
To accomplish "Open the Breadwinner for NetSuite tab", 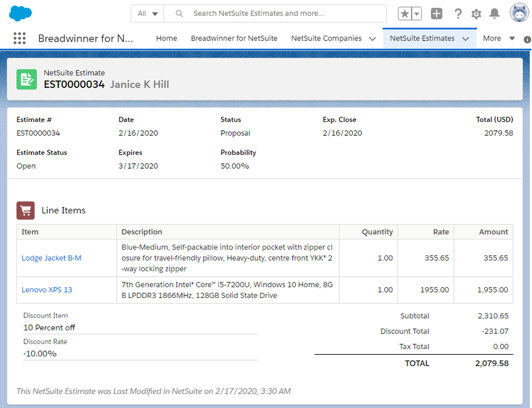I will point(234,38).
